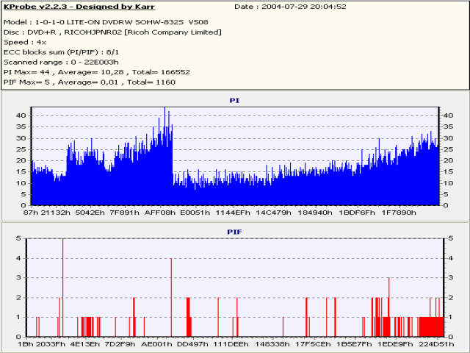This screenshot has width=470, height=353.
Task: Select "ECC blocks sum (PI/PIF) : 8/1"
Action: tap(61, 52)
